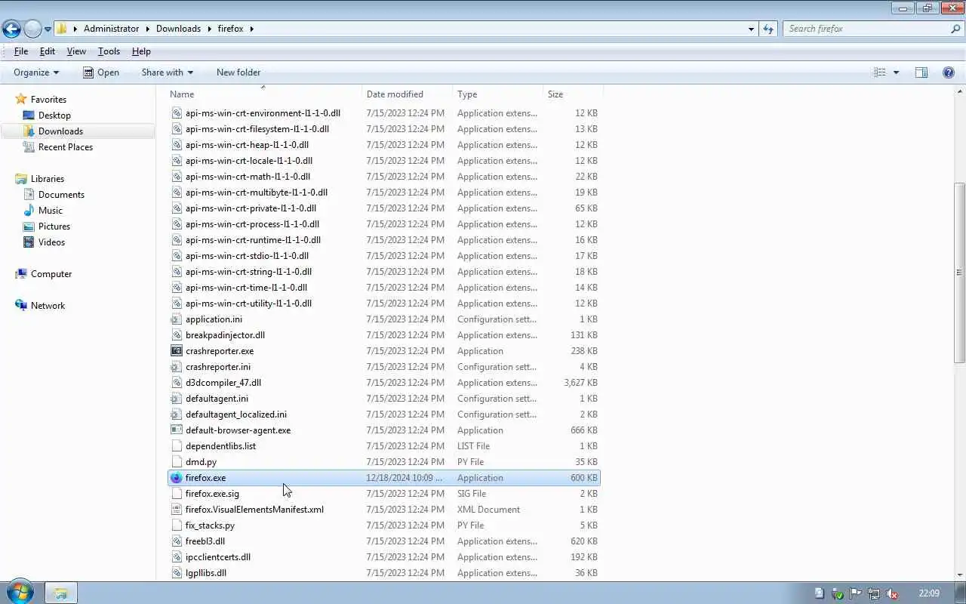Select the default-browser-agent.exe file icon
The image size is (966, 604).
177,430
